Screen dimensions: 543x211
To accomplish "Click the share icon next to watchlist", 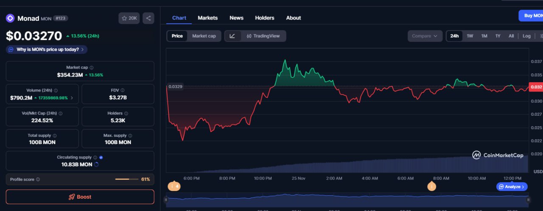I will coord(148,18).
